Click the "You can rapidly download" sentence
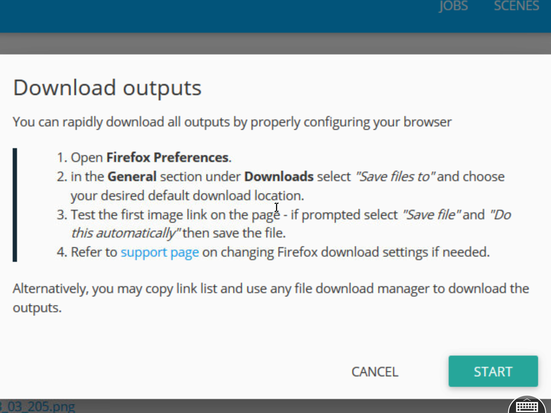The height and width of the screenshot is (413, 551). pyautogui.click(x=232, y=122)
